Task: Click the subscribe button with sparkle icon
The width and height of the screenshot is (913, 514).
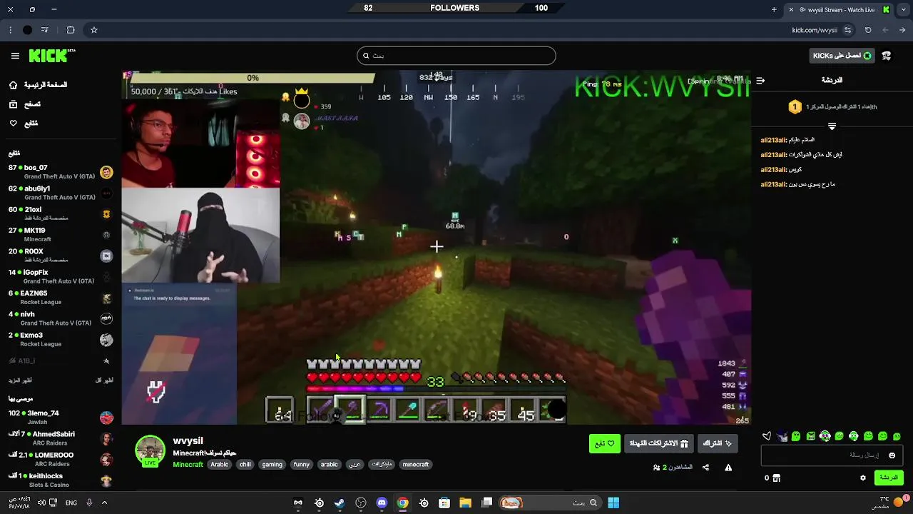Action: point(718,443)
